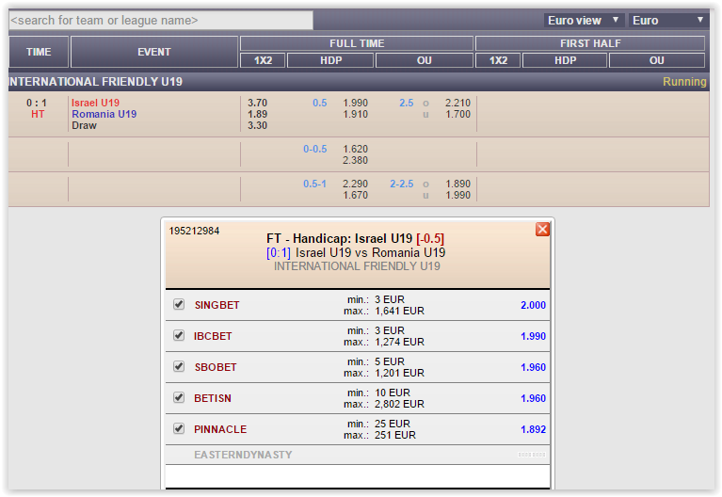
Task: Click the [0:1] score in popup title
Action: pyautogui.click(x=279, y=252)
